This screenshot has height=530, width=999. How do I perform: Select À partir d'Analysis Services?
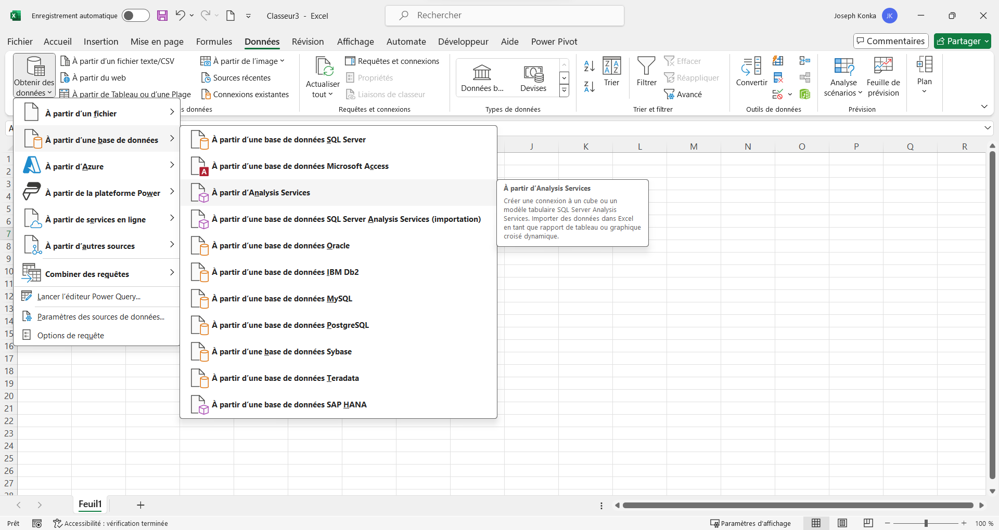pos(338,193)
